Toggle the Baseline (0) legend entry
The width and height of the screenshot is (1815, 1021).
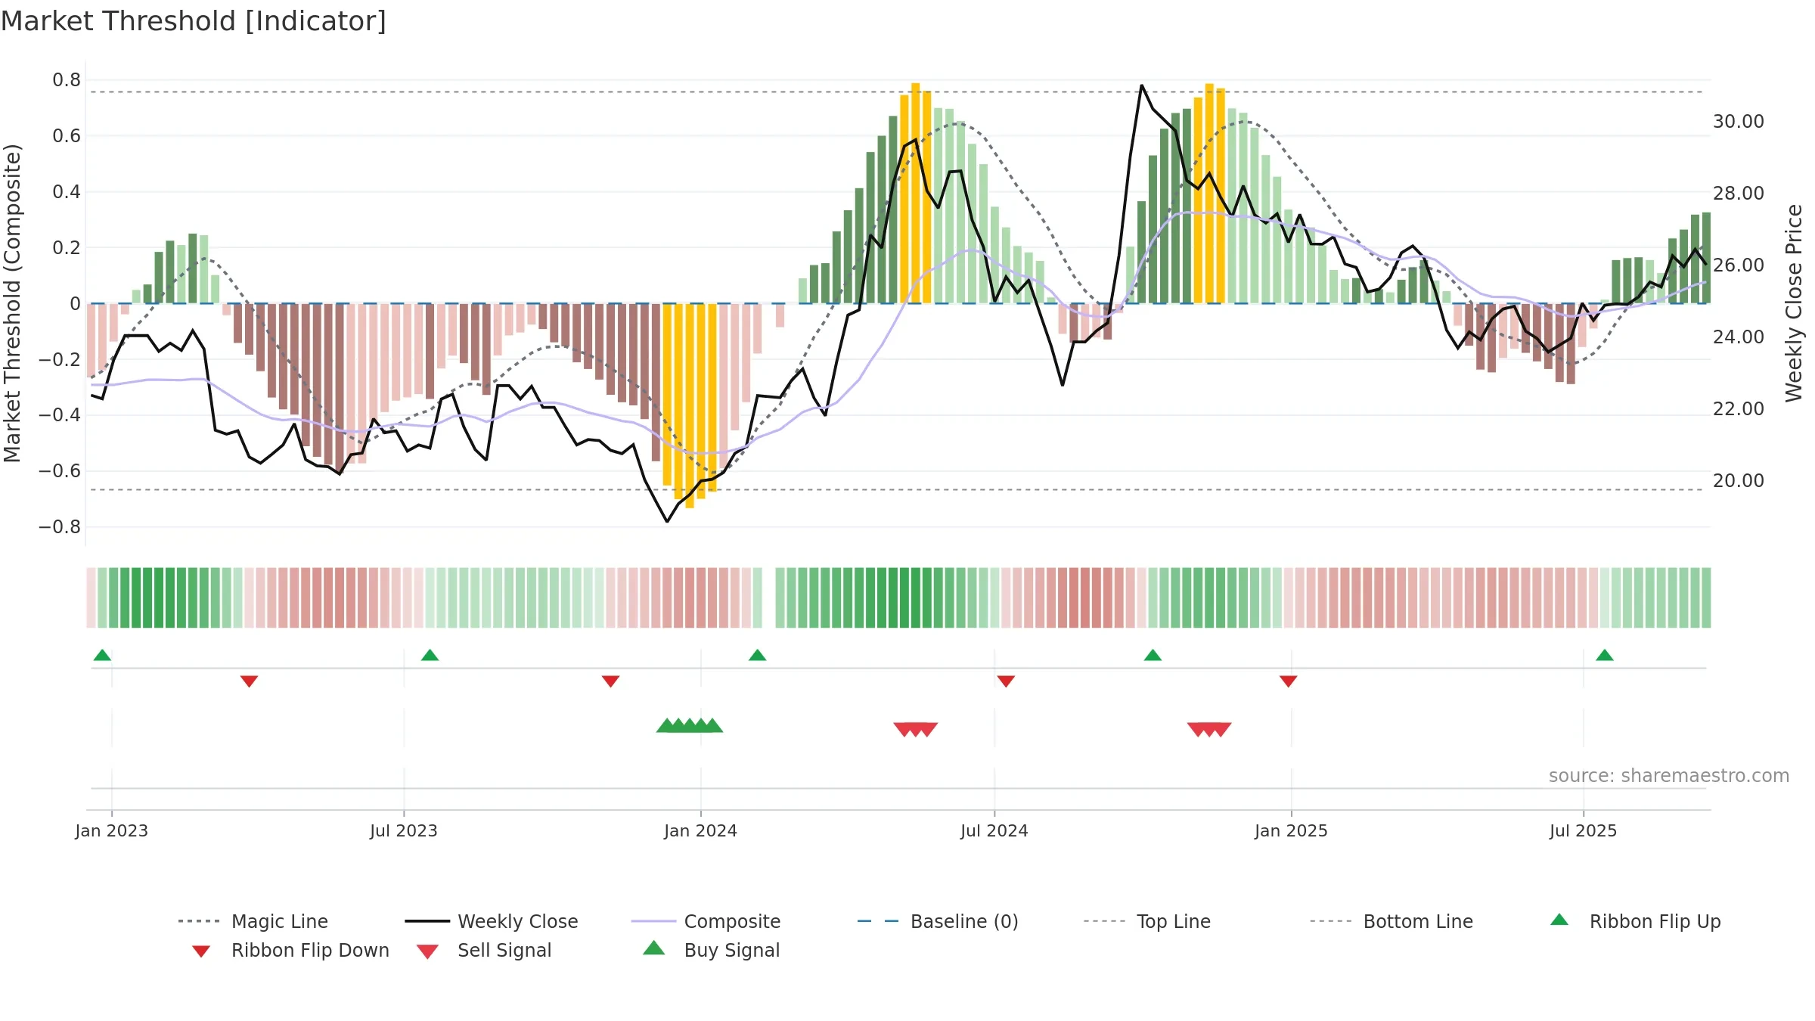[938, 921]
